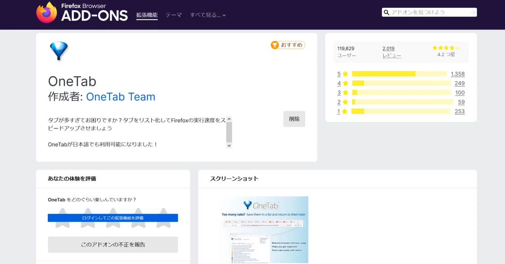Image resolution: width=505 pixels, height=264 pixels.
Task: Click the スクリーンショット heading
Action: (x=234, y=178)
